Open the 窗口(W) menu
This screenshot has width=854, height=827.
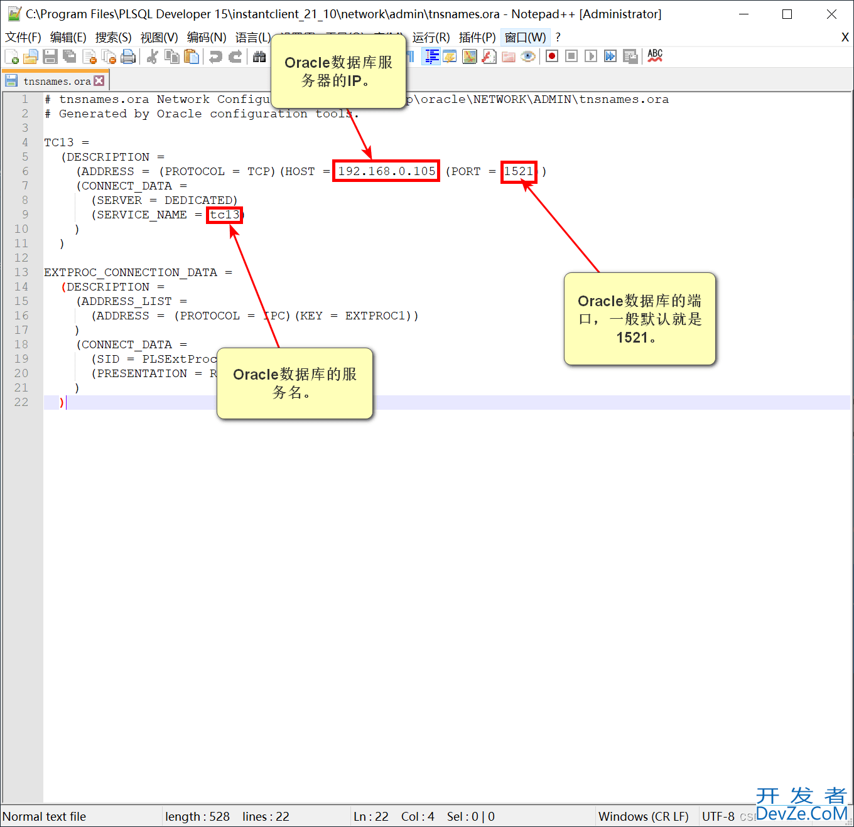tap(526, 38)
